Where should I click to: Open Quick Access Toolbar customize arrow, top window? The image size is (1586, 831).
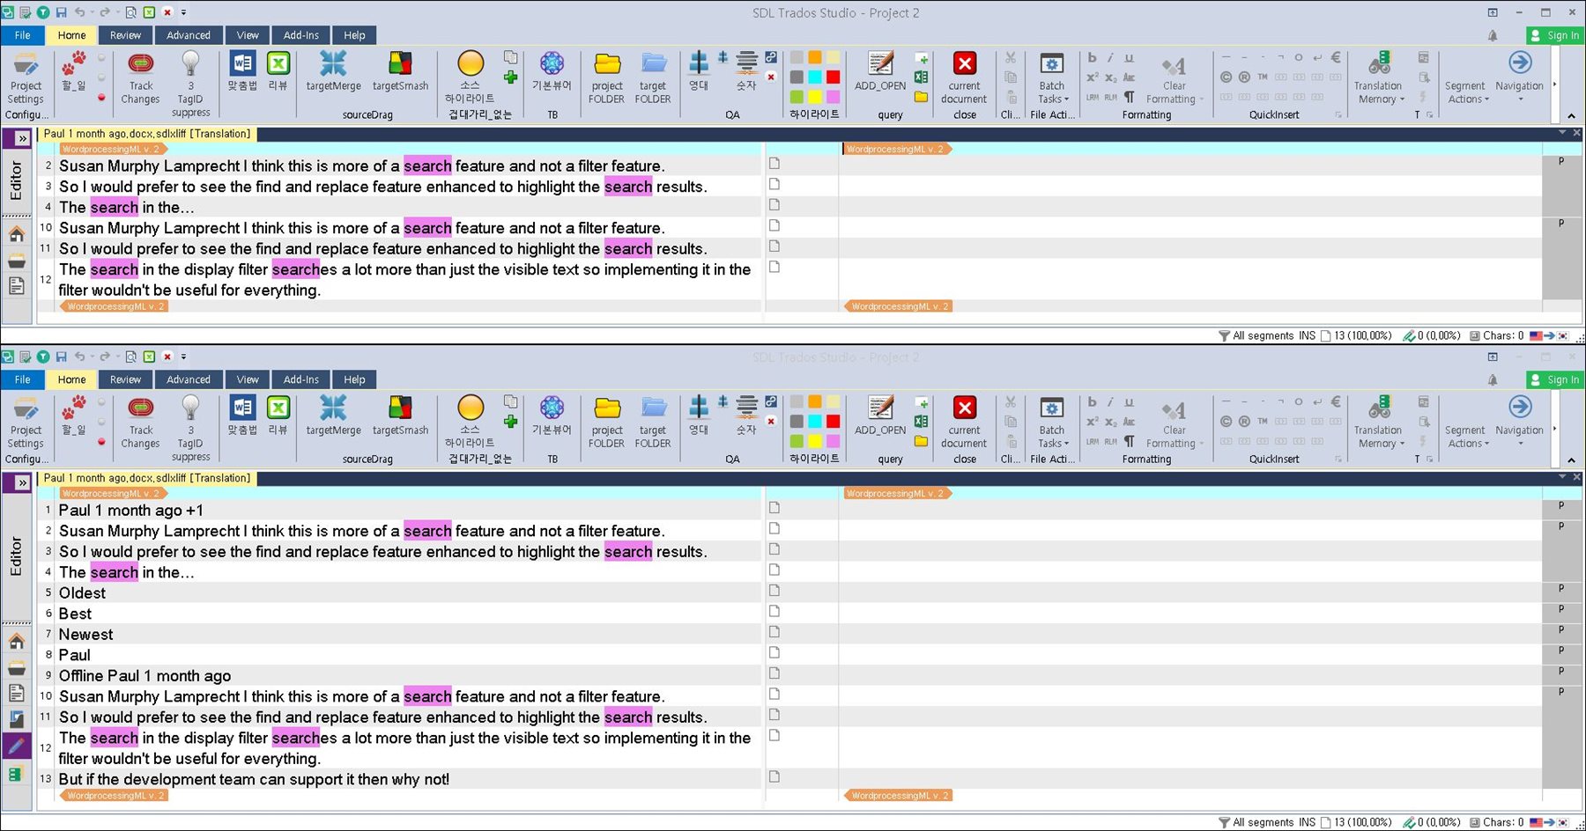(184, 12)
